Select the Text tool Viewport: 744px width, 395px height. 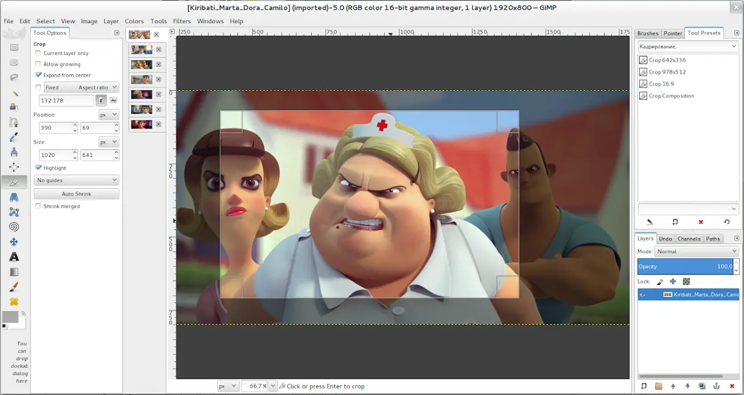[14, 257]
